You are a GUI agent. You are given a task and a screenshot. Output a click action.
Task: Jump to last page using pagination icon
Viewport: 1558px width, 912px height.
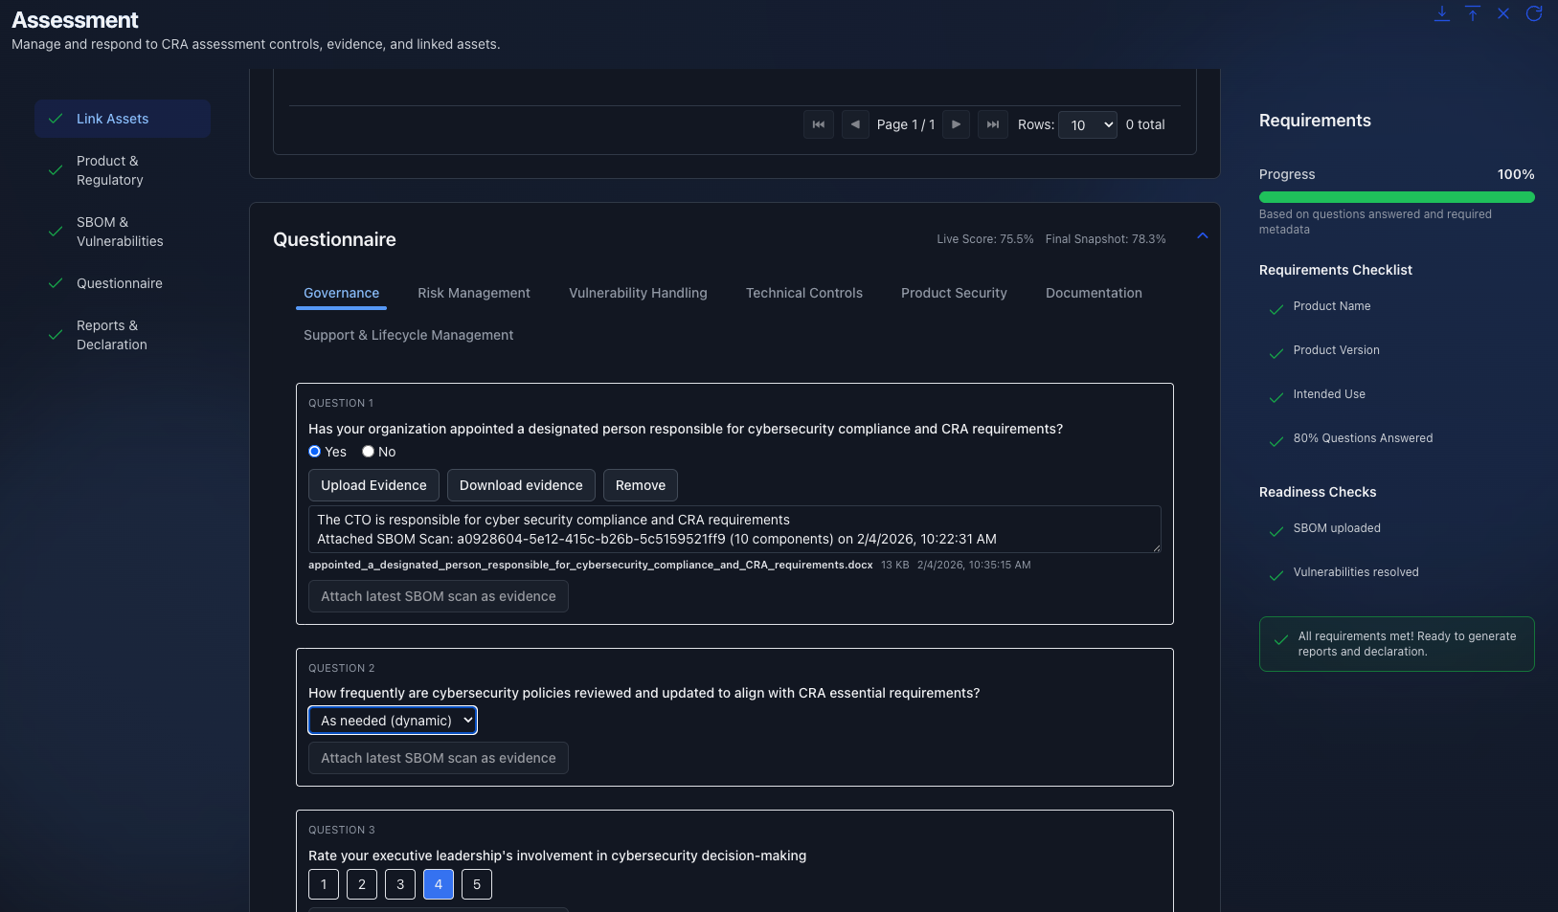[993, 124]
